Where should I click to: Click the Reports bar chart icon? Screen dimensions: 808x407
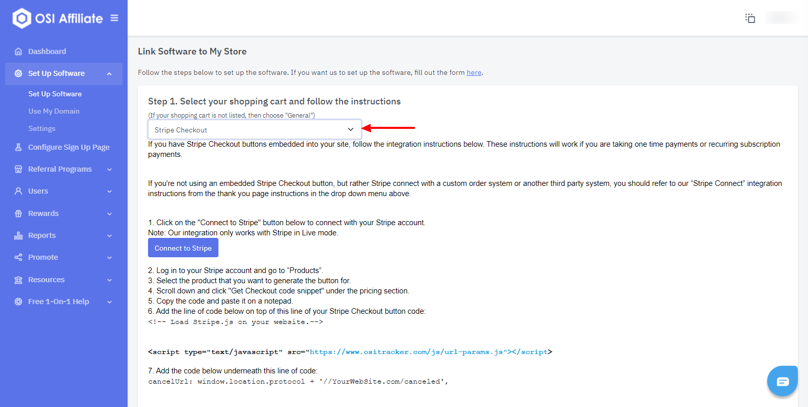[x=18, y=235]
